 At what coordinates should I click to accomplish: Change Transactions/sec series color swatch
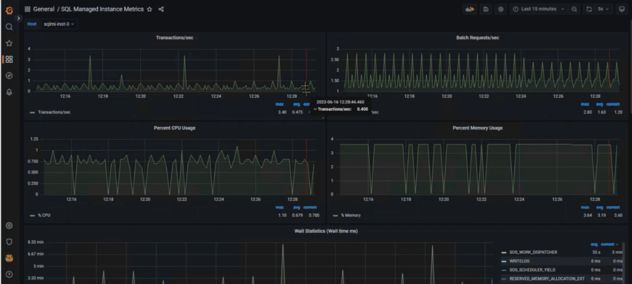click(32, 113)
